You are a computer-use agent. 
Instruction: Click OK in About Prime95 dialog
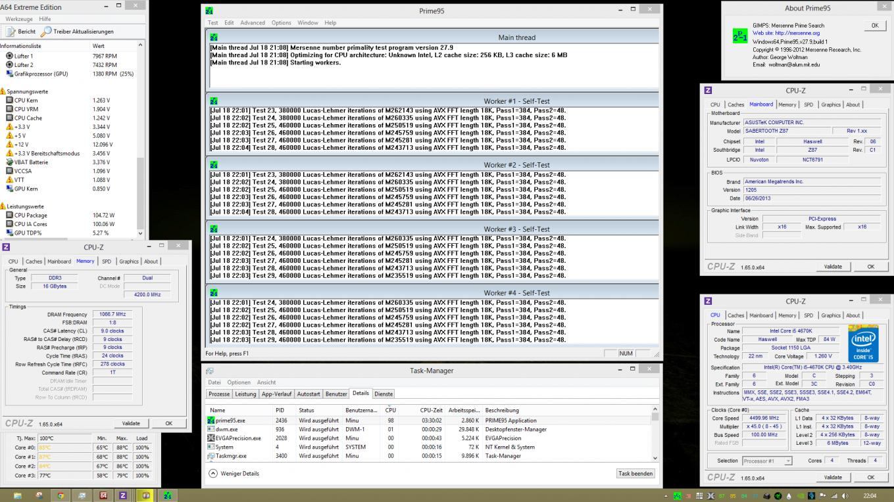click(x=874, y=26)
